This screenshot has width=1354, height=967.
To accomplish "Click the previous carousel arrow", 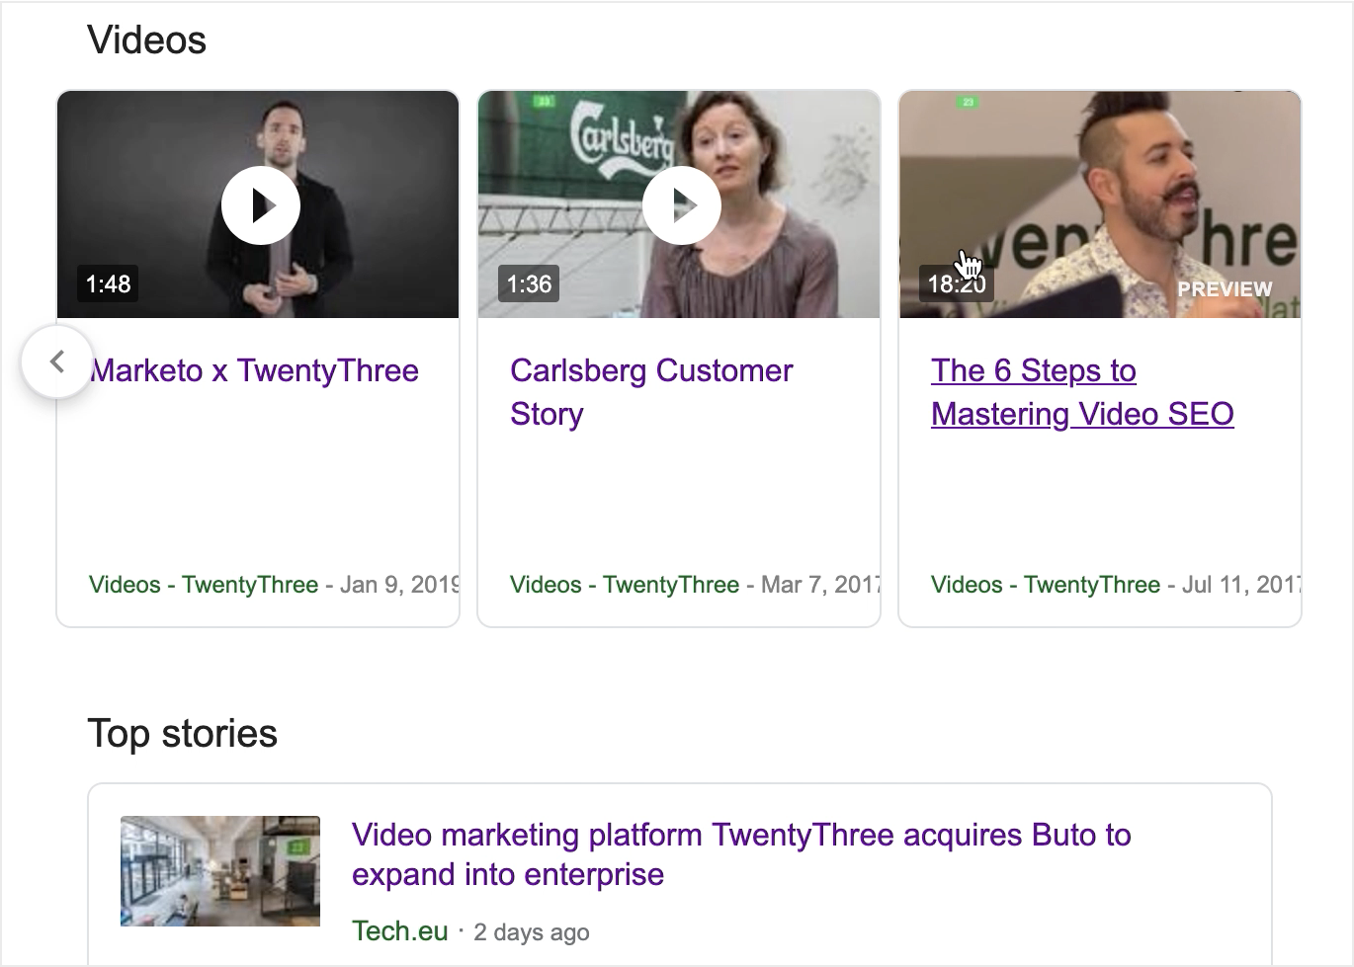I will pos(57,362).
